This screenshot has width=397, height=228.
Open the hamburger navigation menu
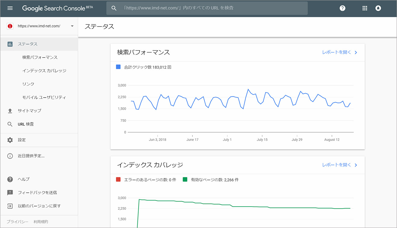click(x=10, y=8)
